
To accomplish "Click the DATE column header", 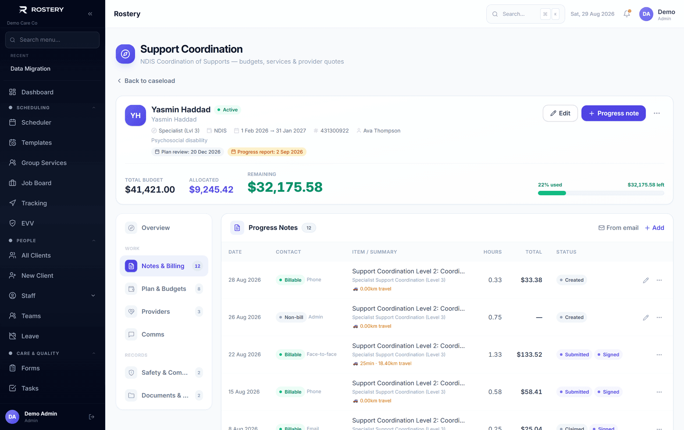I will pos(235,252).
